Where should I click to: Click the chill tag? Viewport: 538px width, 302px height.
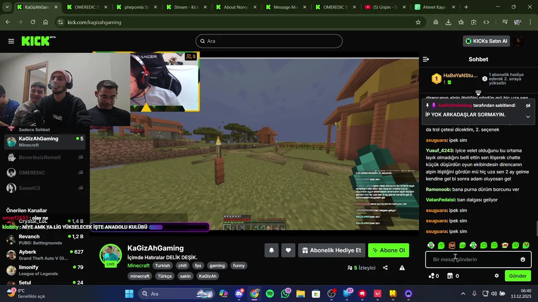(x=182, y=266)
